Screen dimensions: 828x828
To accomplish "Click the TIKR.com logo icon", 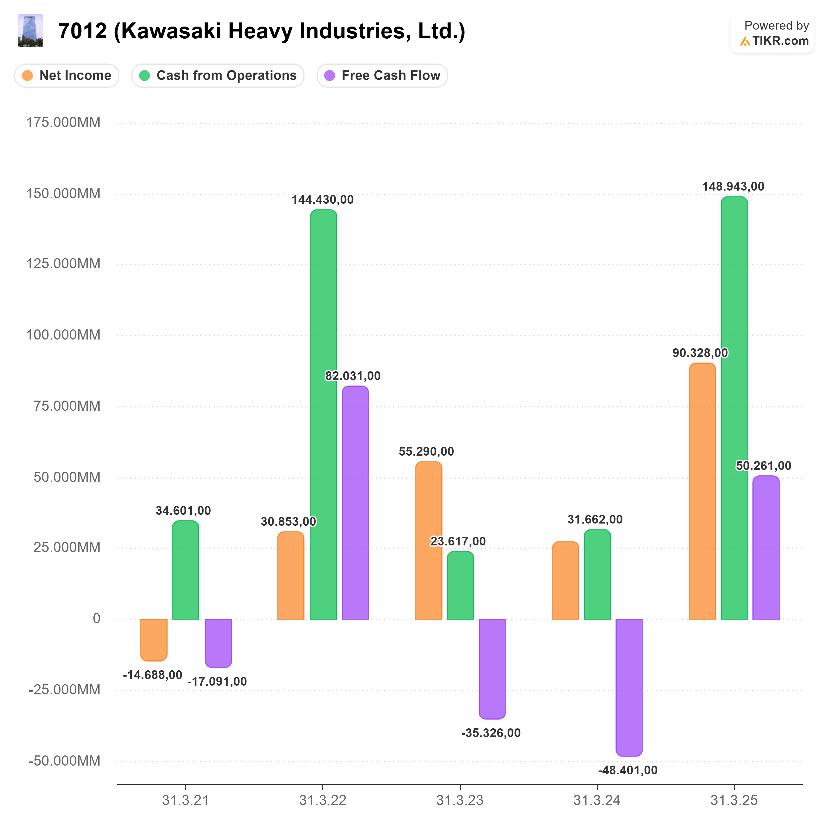I will [x=745, y=41].
